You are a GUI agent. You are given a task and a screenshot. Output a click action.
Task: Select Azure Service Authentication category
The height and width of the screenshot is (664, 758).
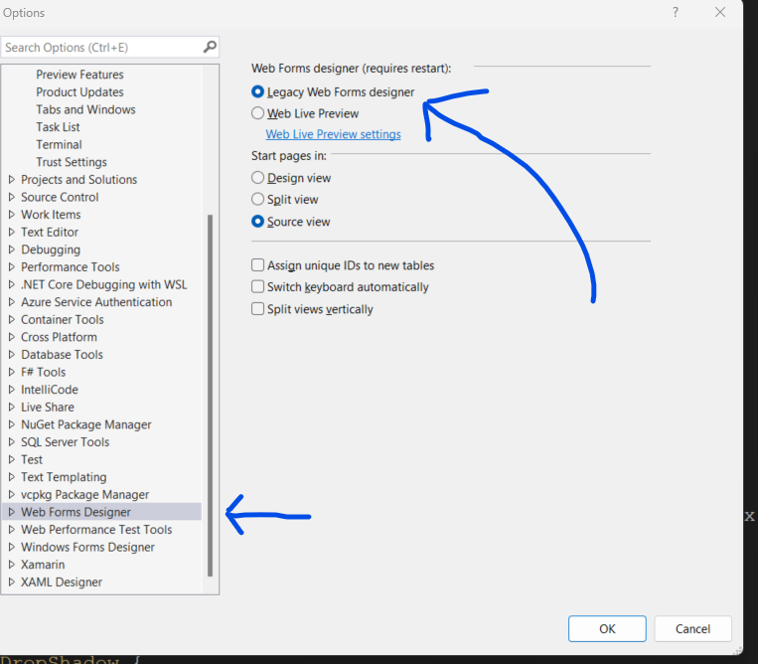(x=96, y=302)
